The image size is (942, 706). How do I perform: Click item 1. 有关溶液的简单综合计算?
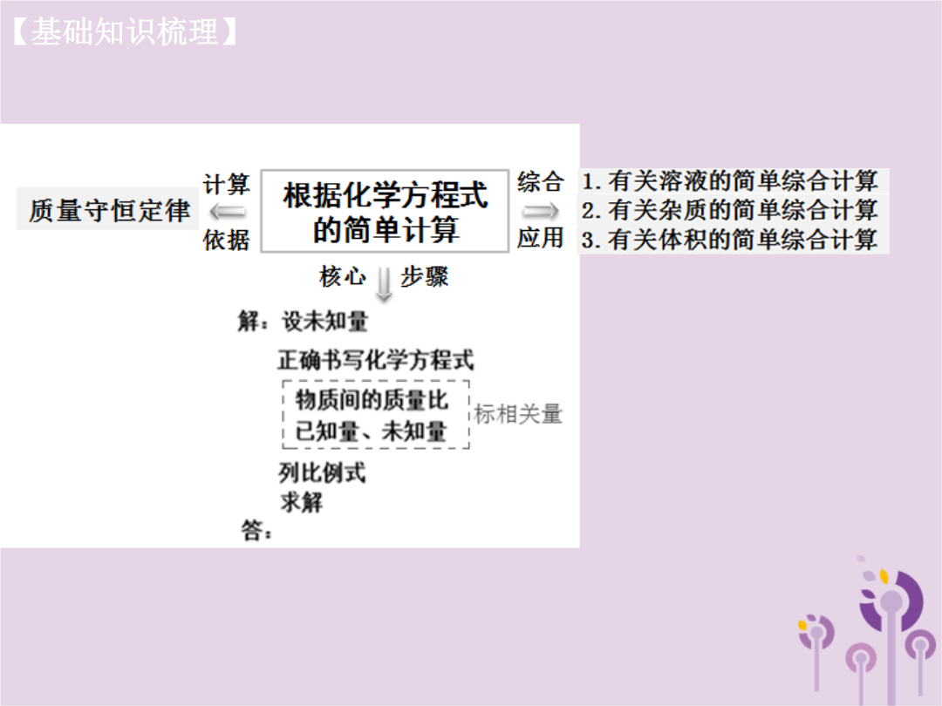[x=730, y=181]
